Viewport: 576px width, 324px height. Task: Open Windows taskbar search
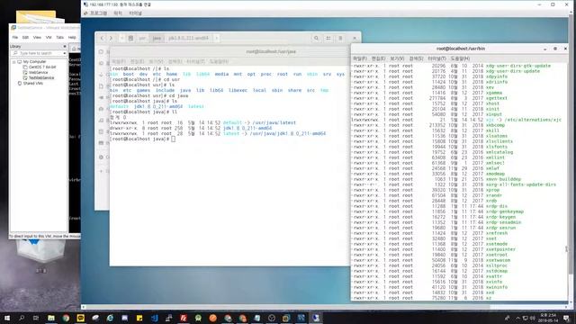pyautogui.click(x=22, y=318)
